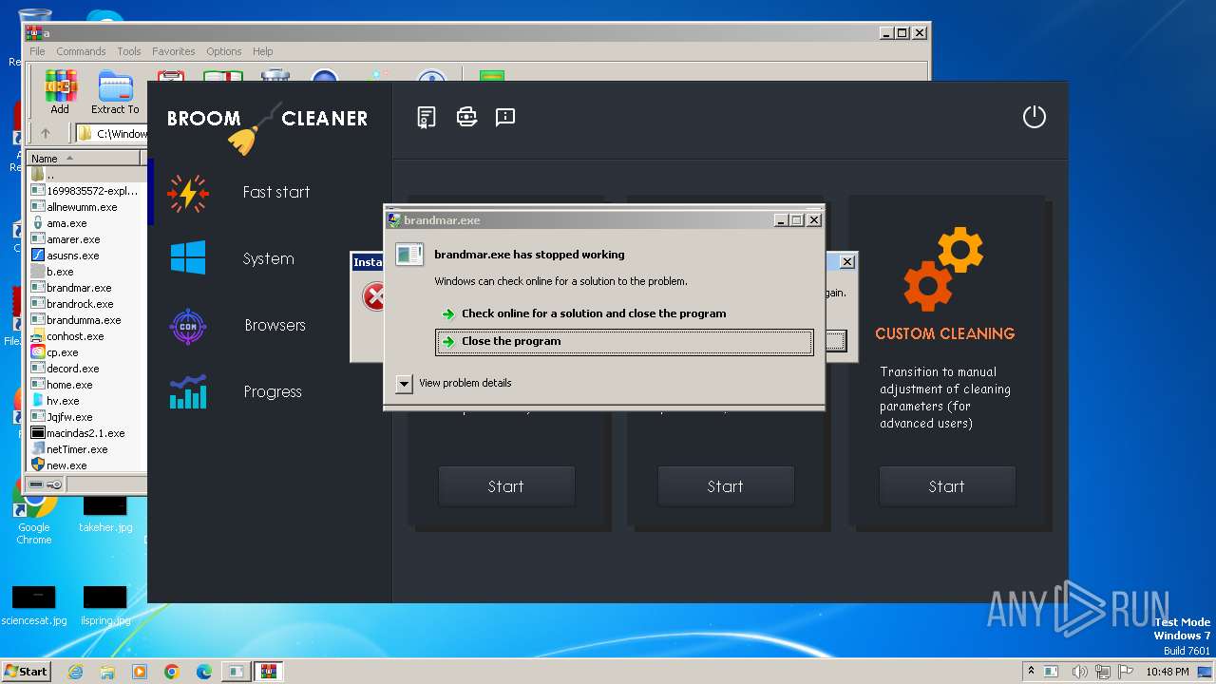The width and height of the screenshot is (1216, 684).
Task: Select brandmar.exe in WinRAR list
Action: pos(79,288)
